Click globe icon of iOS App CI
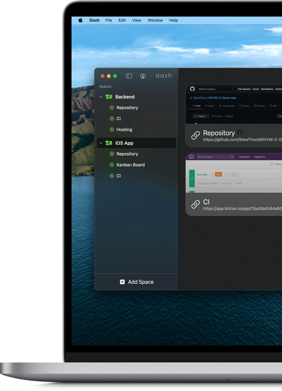The height and width of the screenshot is (391, 282). click(x=112, y=176)
